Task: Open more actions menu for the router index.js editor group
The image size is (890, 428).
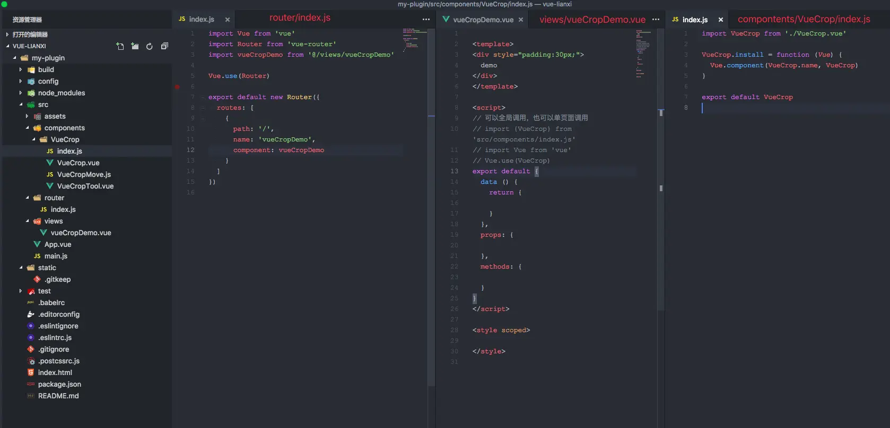Action: click(x=426, y=19)
